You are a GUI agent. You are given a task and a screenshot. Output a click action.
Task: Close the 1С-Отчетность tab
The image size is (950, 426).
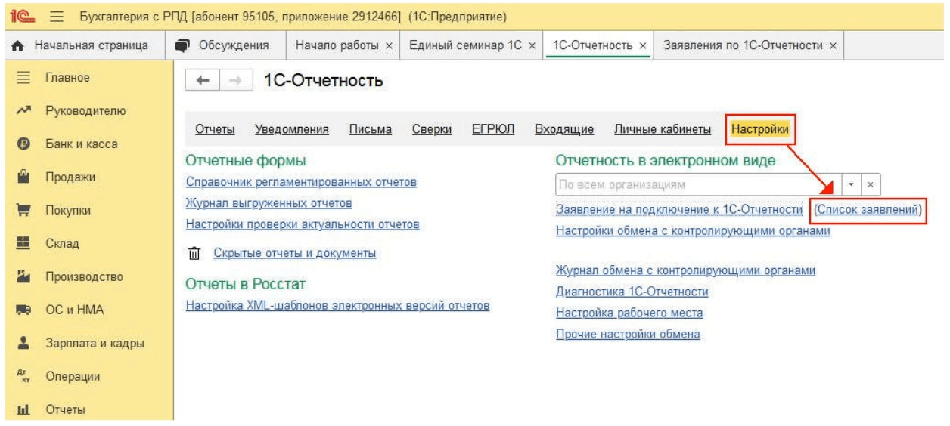pos(644,46)
